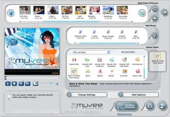Step back one frame
170x117 pixels.
click(21, 83)
